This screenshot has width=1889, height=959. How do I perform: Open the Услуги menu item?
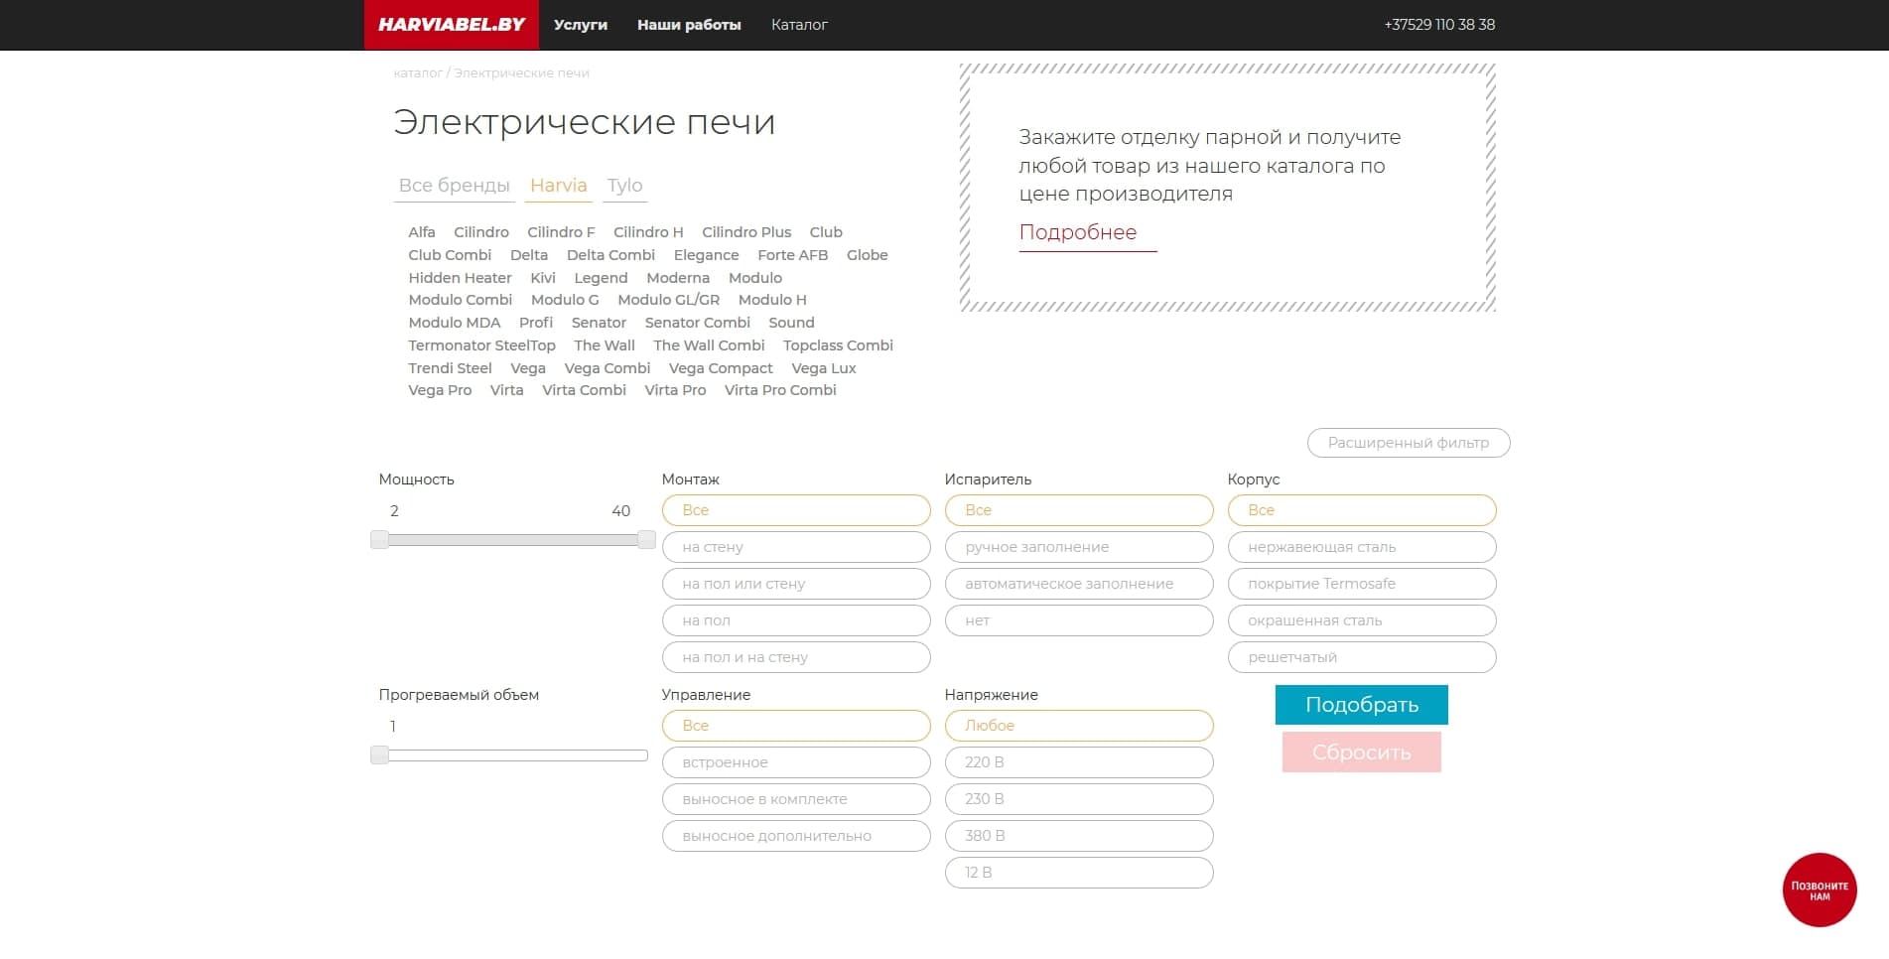tap(581, 25)
